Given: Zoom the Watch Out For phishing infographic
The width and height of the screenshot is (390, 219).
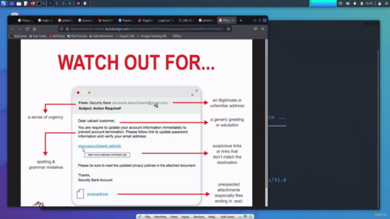Looking at the screenshot, I should tap(136, 123).
